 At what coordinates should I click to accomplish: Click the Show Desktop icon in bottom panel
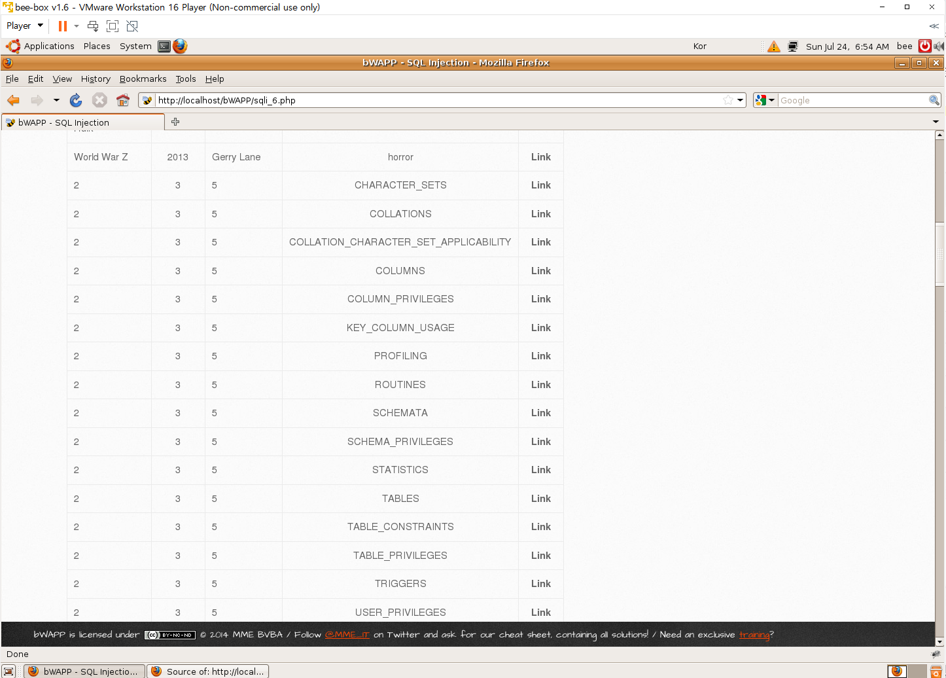9,671
